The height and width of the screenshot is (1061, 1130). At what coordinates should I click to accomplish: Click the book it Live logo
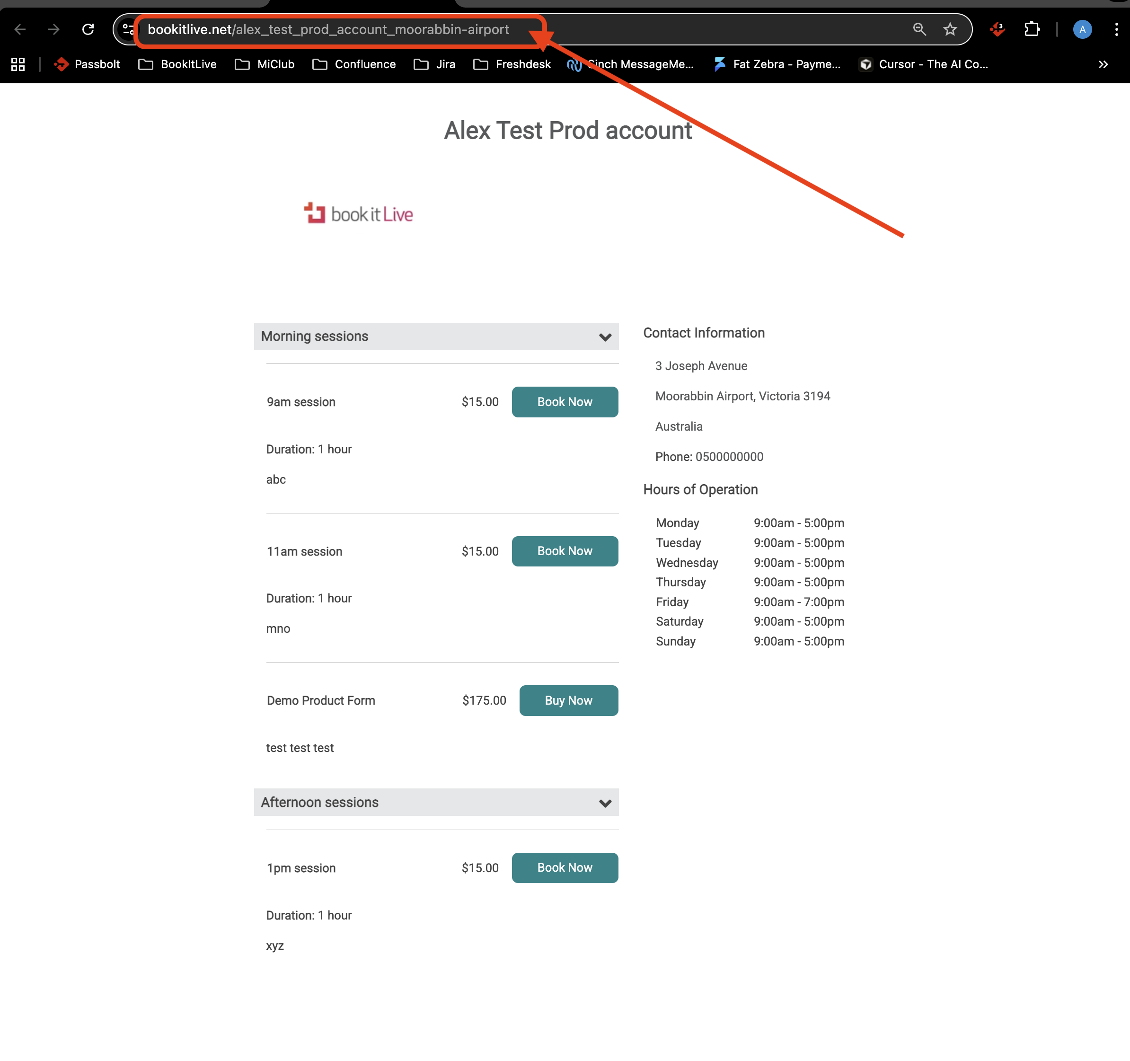pyautogui.click(x=359, y=214)
